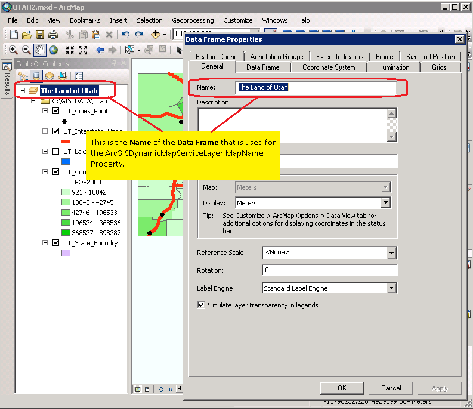Viewport: 473px width, 409px height.
Task: Save the map with floppy disk icon
Action: coord(40,35)
